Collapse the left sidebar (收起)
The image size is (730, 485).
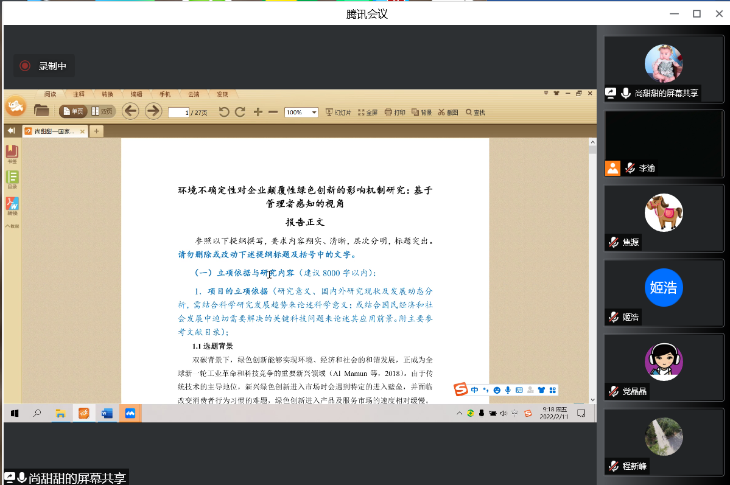[12, 226]
